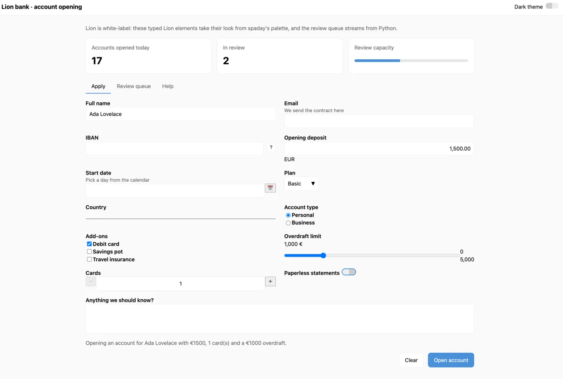Click the Open account button

(451, 360)
